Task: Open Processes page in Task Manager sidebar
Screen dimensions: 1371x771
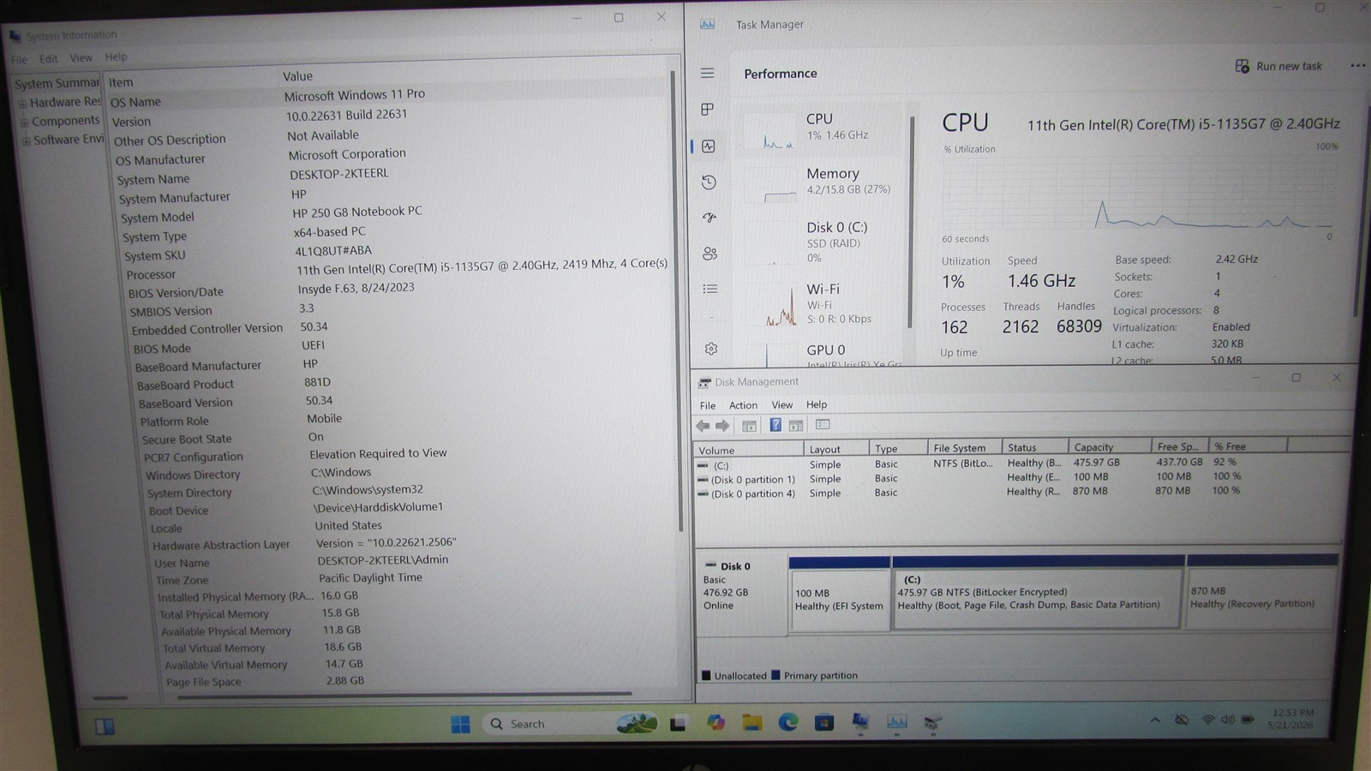Action: point(708,110)
